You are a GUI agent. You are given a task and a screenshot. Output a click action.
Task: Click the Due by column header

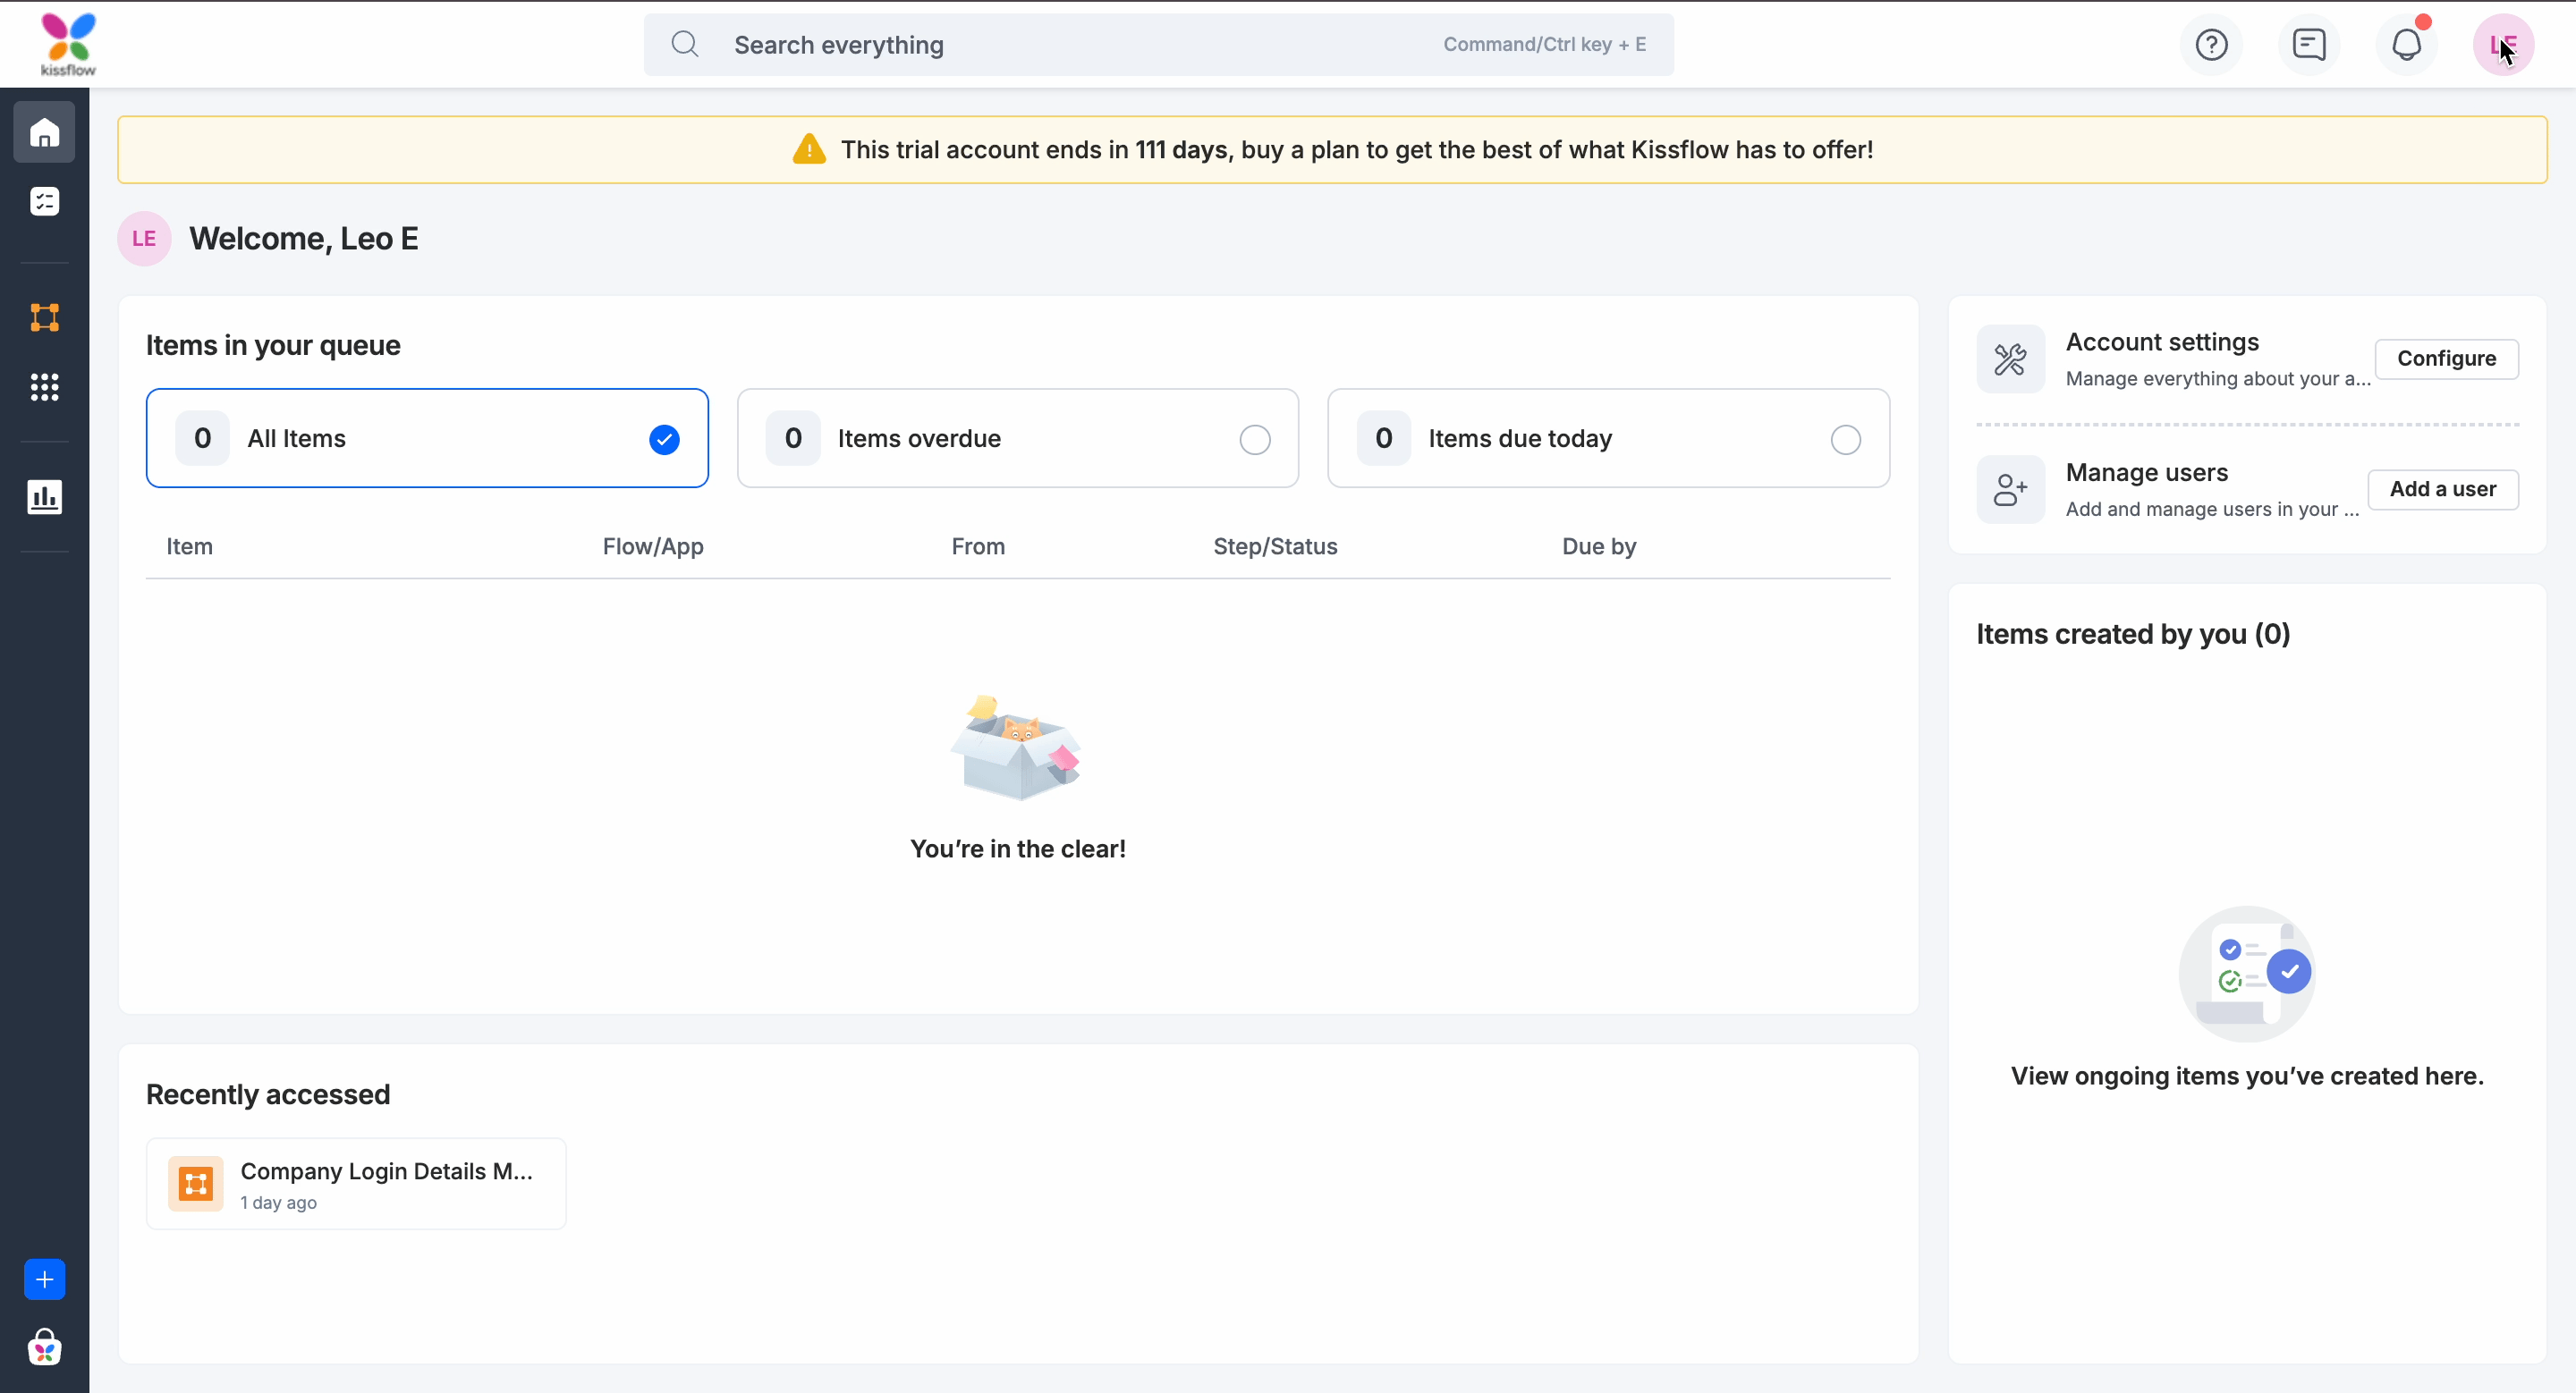click(x=1598, y=546)
